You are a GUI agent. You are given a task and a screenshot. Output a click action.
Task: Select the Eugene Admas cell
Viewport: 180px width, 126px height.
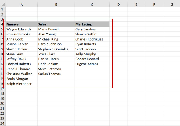click(92, 64)
